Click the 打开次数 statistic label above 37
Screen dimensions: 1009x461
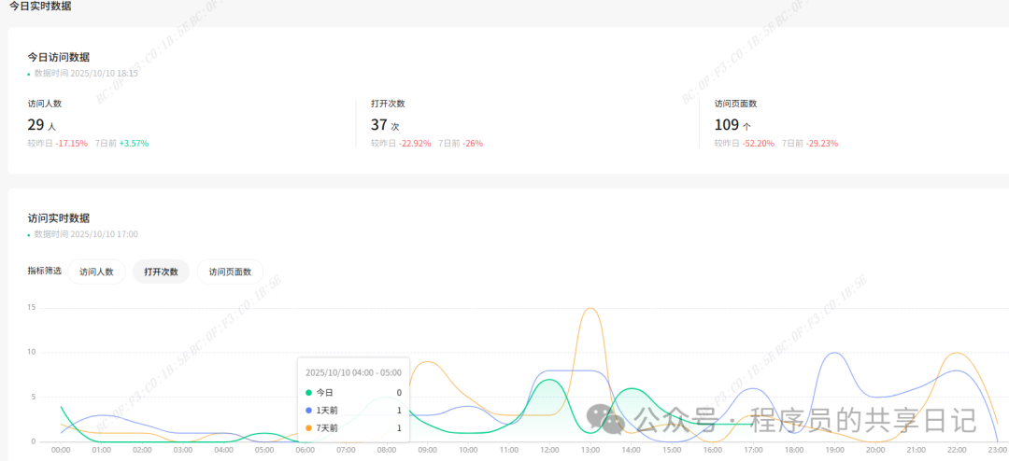388,104
